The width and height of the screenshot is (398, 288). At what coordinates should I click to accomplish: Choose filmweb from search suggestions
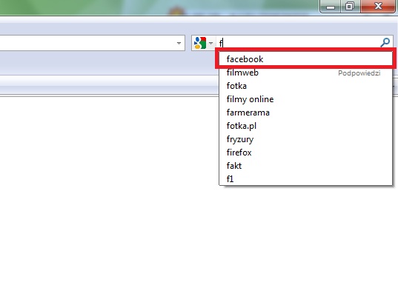click(305, 73)
